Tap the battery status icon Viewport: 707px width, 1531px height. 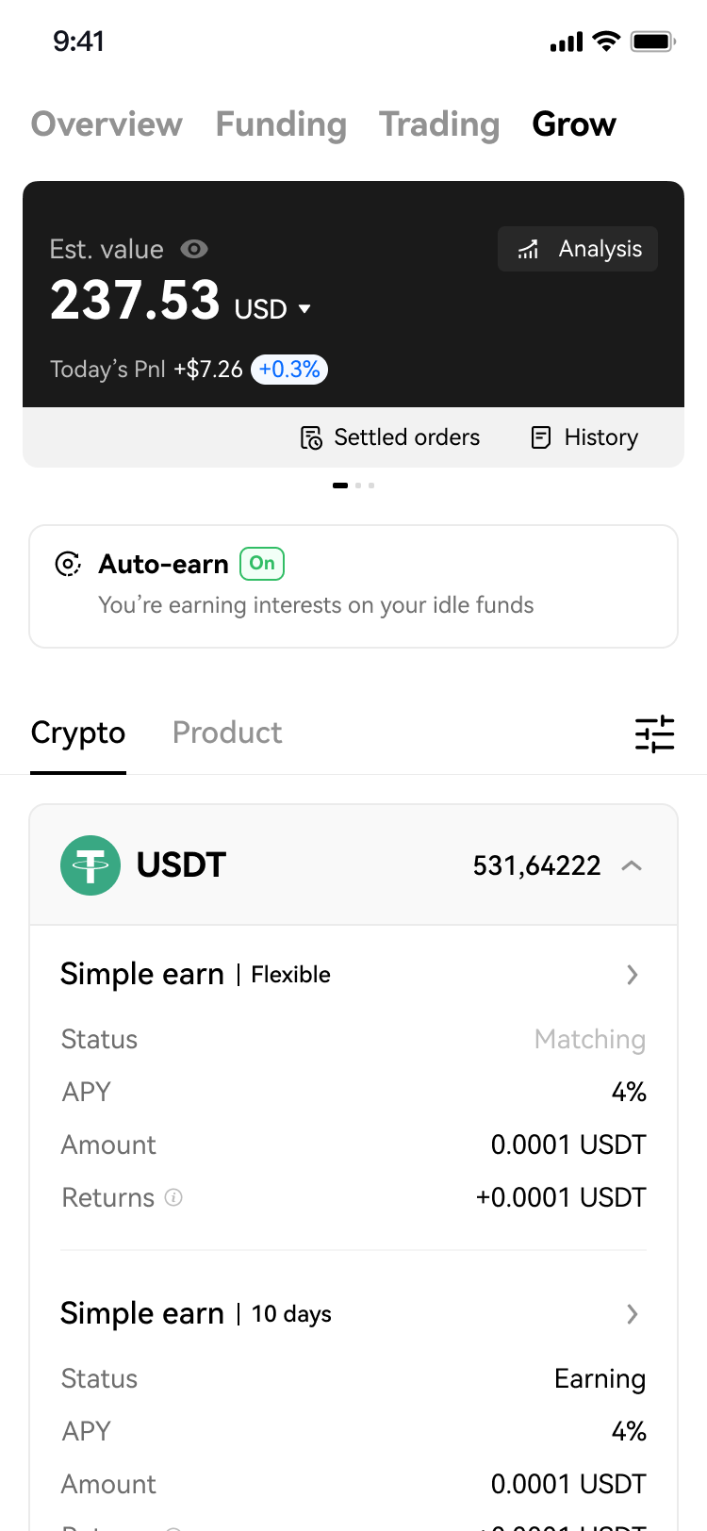tap(652, 41)
